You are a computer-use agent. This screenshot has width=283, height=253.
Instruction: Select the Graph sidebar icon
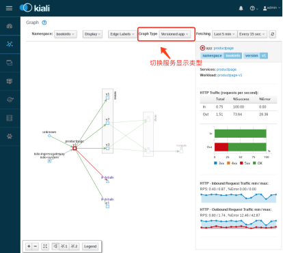pyautogui.click(x=10, y=44)
